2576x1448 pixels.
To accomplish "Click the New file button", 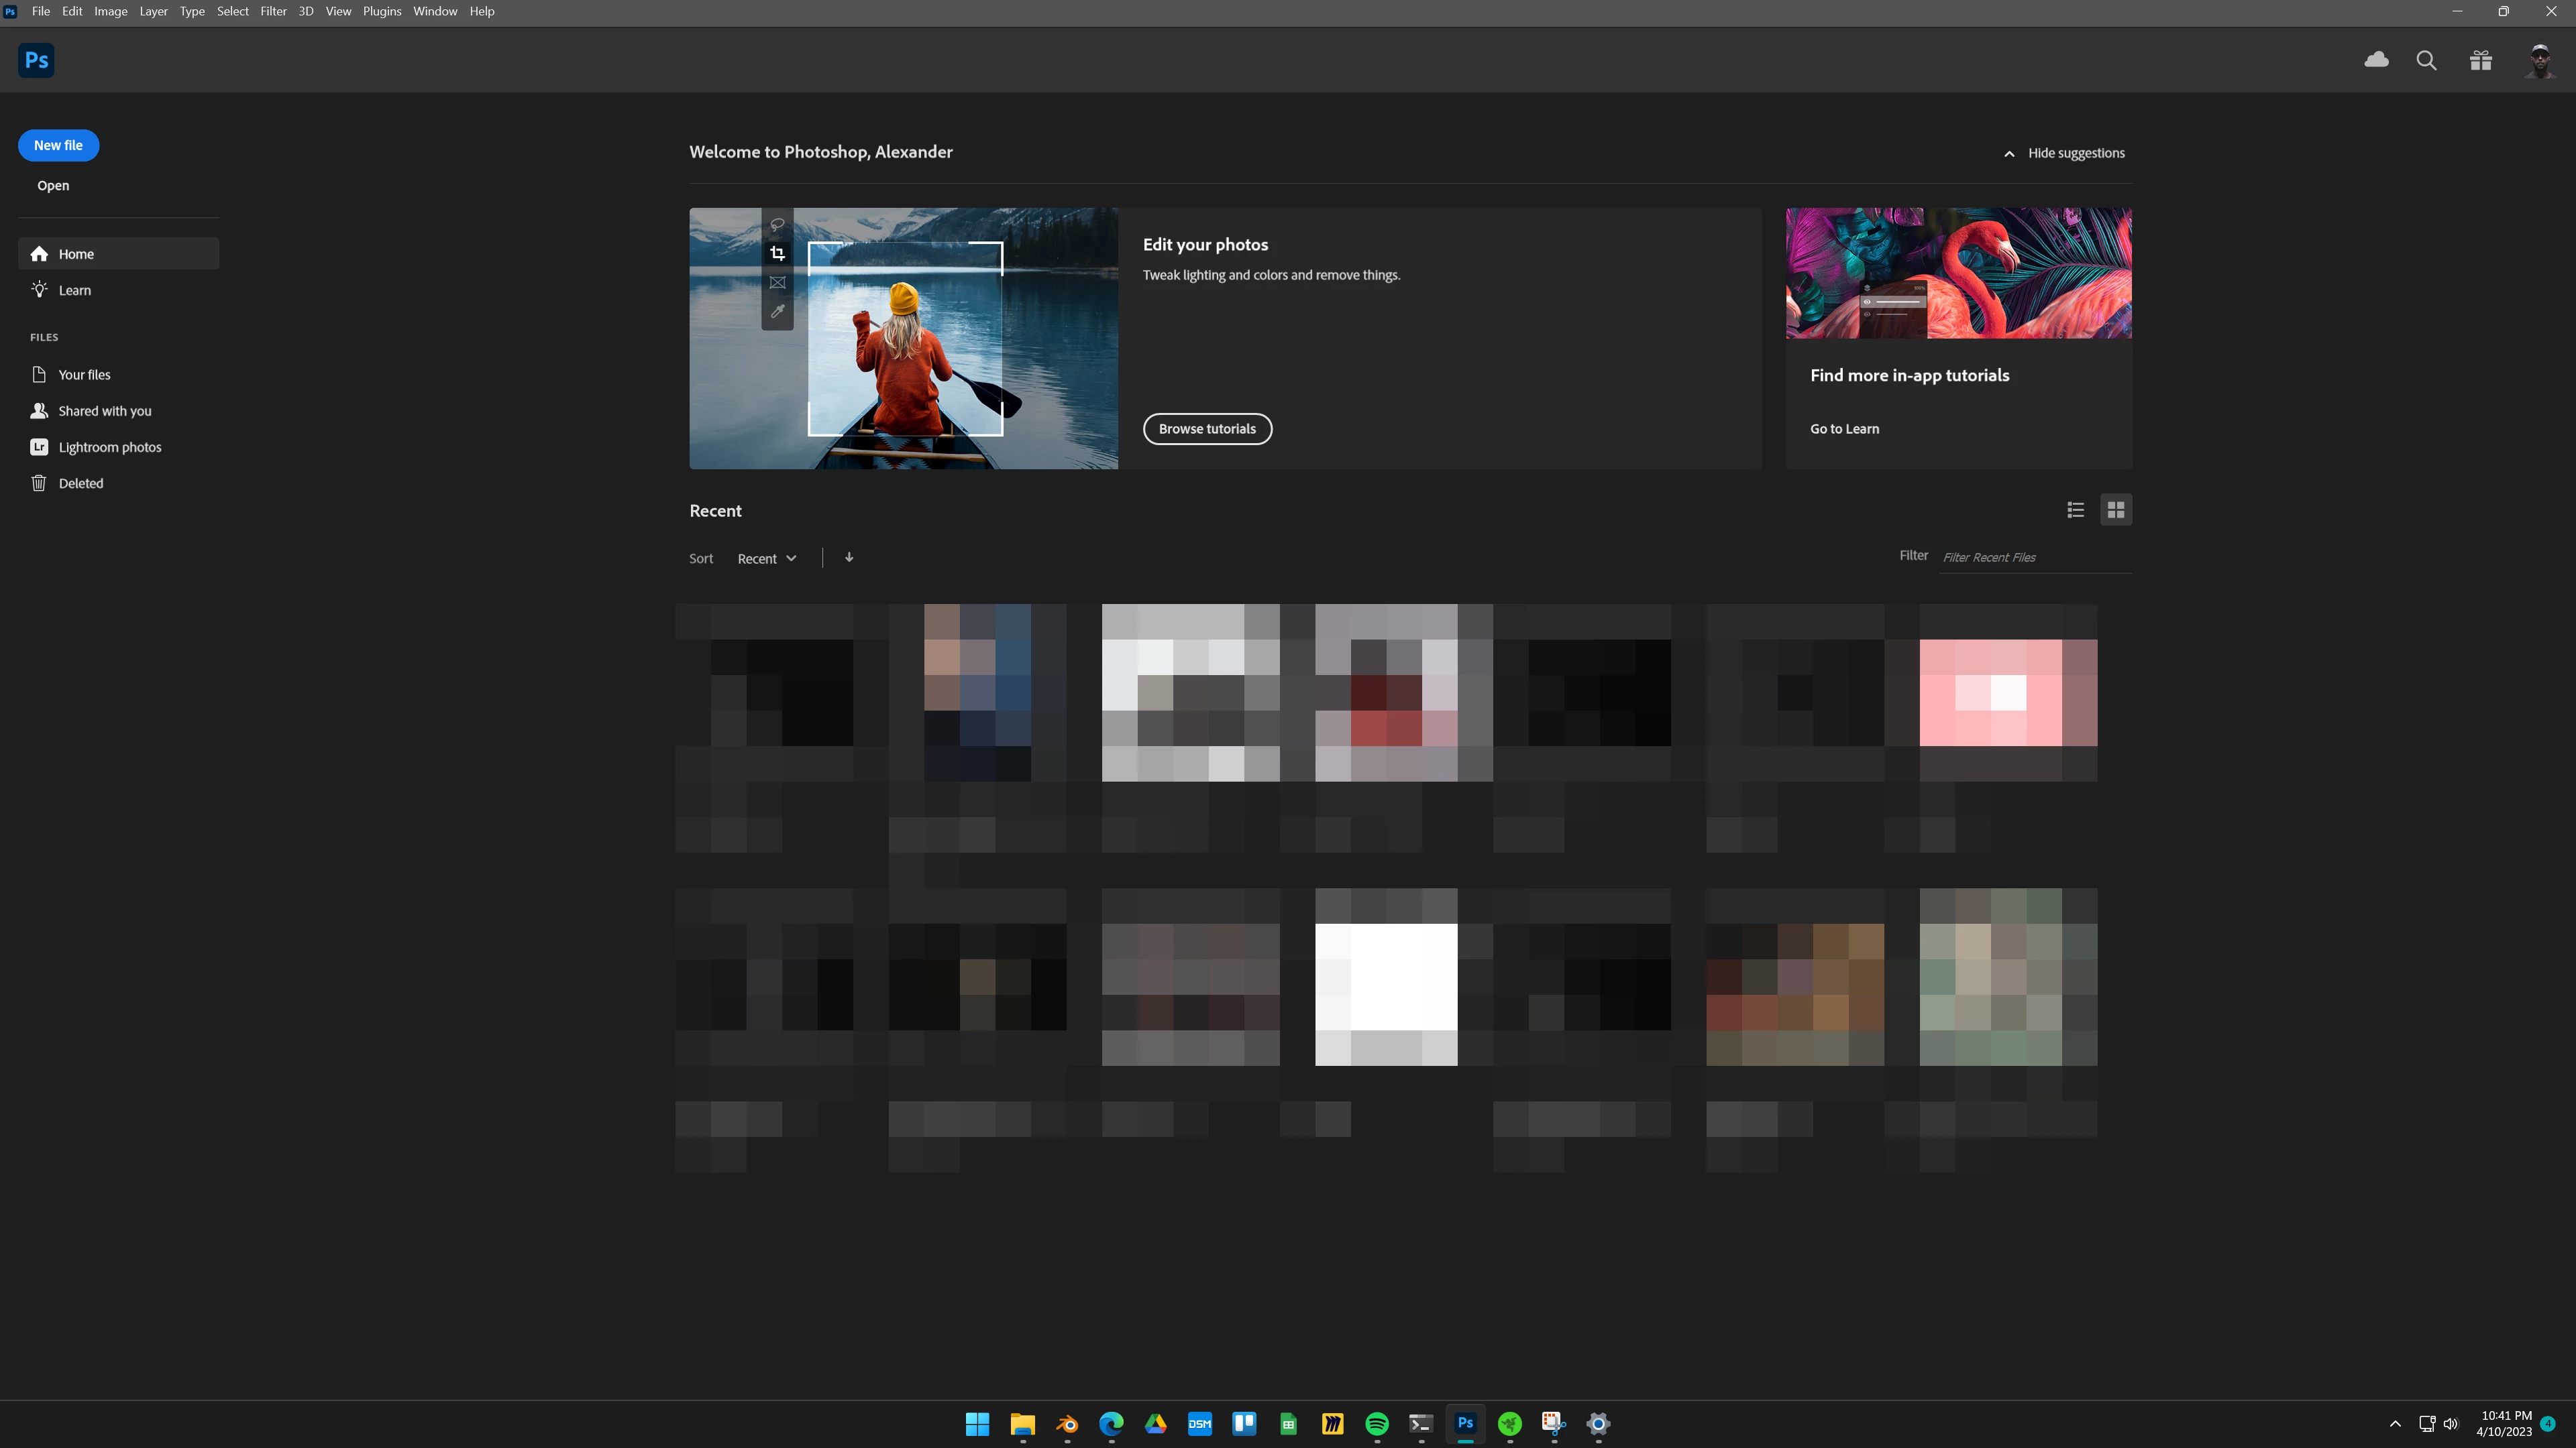I will (x=58, y=145).
